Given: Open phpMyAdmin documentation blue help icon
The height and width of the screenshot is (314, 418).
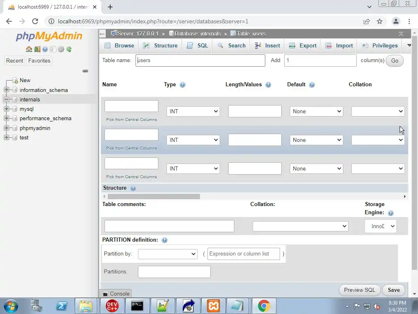Looking at the screenshot, I should point(45,49).
